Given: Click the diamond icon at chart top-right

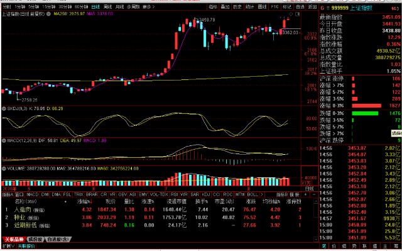Looking at the screenshot, I should (x=291, y=14).
